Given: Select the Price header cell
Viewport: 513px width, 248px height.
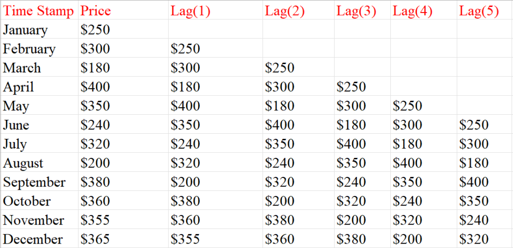Looking at the screenshot, I should click(96, 11).
